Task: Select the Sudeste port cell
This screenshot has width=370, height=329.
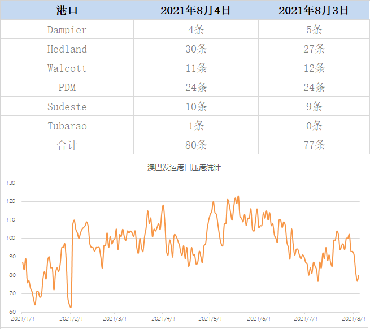Action: coord(67,106)
